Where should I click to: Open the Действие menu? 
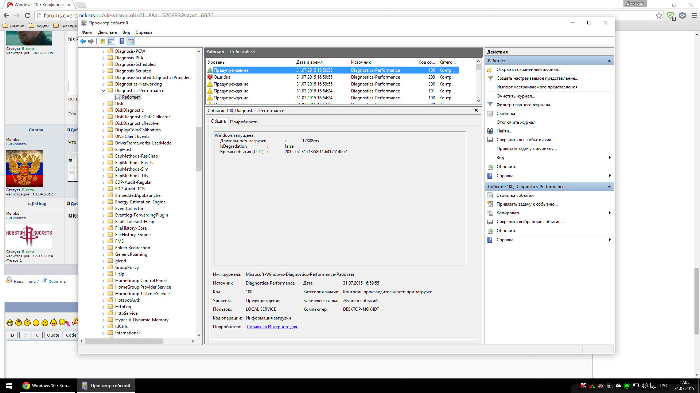pyautogui.click(x=107, y=32)
